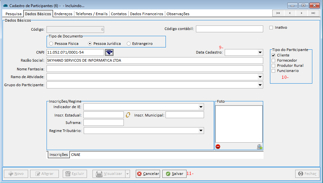Open the Regime Tributário dropdown

pos(201,131)
